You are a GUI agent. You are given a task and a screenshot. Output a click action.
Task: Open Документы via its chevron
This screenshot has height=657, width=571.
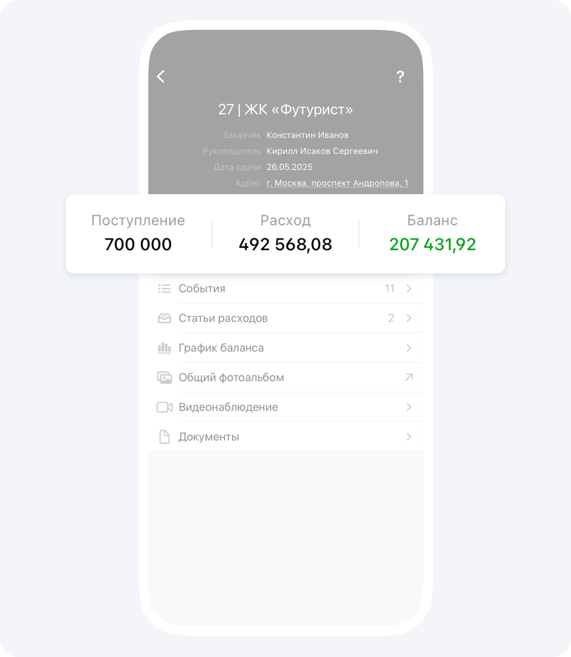(x=409, y=437)
